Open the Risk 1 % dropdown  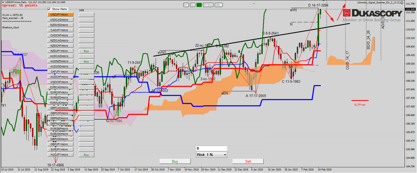212,155
